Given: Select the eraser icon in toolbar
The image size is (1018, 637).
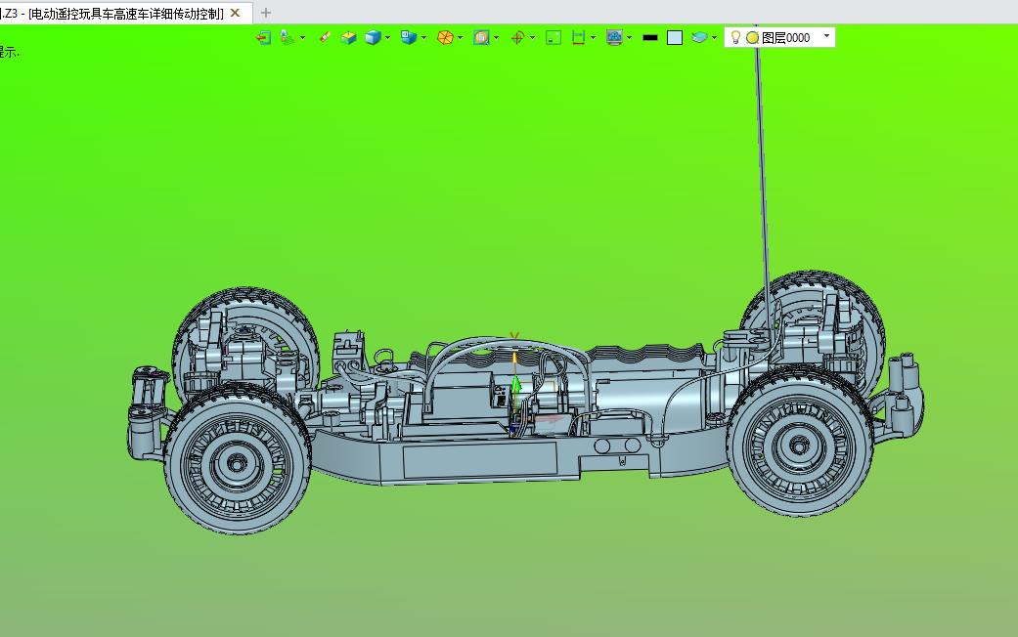Looking at the screenshot, I should [x=326, y=37].
